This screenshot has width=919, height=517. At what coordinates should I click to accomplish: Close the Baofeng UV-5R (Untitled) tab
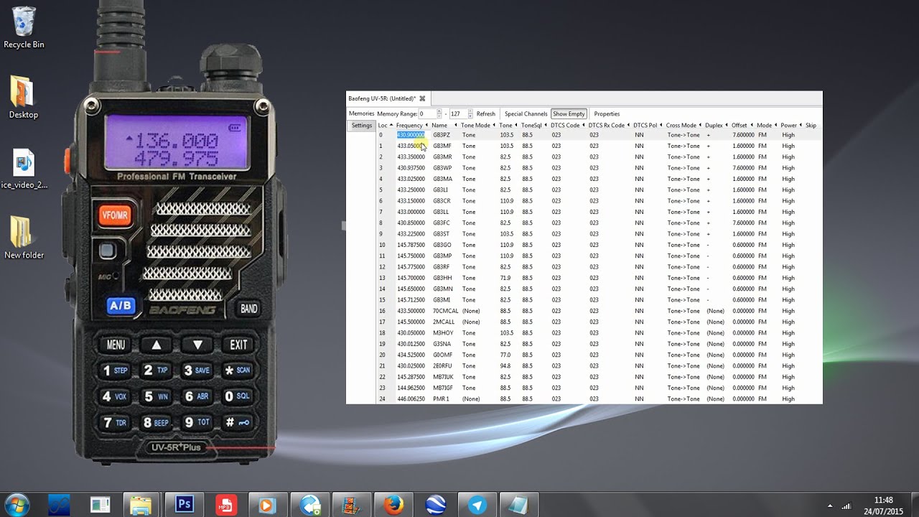(x=422, y=98)
